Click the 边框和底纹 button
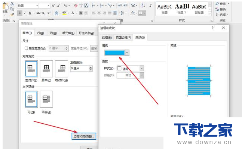This screenshot has height=149, width=242. [84, 136]
